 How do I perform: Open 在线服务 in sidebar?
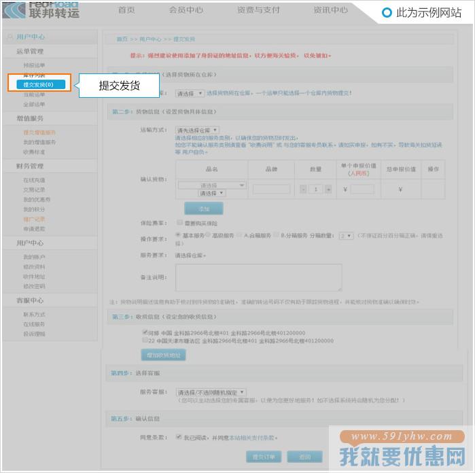coord(34,324)
